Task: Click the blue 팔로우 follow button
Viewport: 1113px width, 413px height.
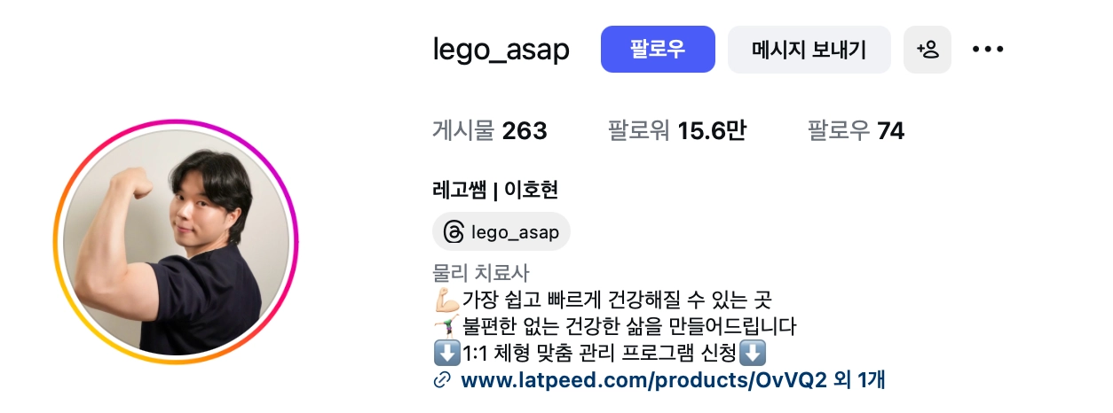Action: (x=658, y=50)
